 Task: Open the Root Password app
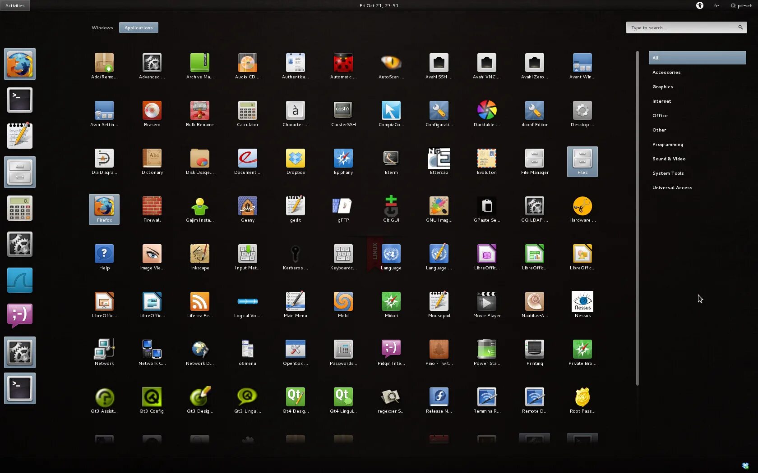point(582,400)
